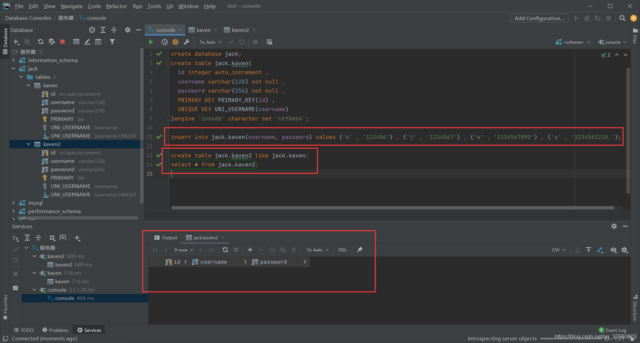Image resolution: width=640 pixels, height=343 pixels.
Task: Expand all Database tree nodes
Action: coord(103,30)
